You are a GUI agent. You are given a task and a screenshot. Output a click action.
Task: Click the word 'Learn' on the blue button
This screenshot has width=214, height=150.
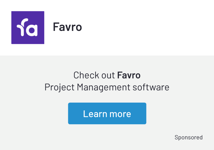tap(93, 114)
